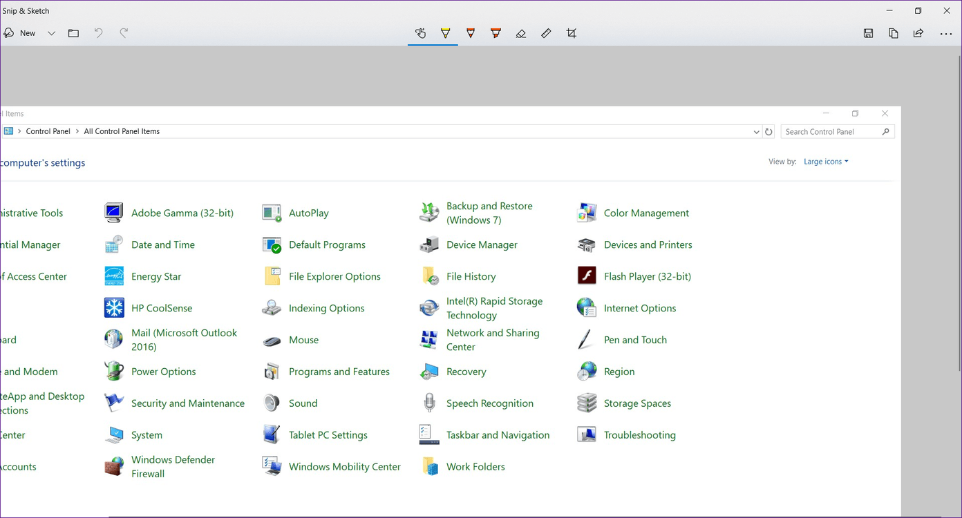Viewport: 962px width, 518px height.
Task: Select the eraser tool
Action: click(521, 33)
